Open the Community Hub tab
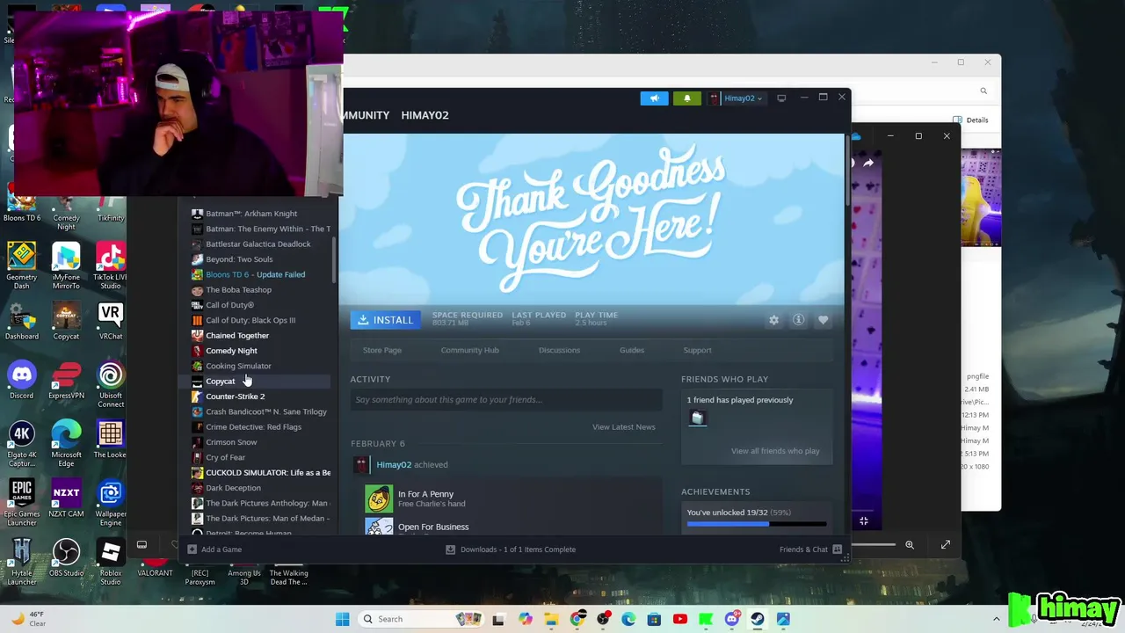Viewport: 1125px width, 633px height. click(469, 350)
